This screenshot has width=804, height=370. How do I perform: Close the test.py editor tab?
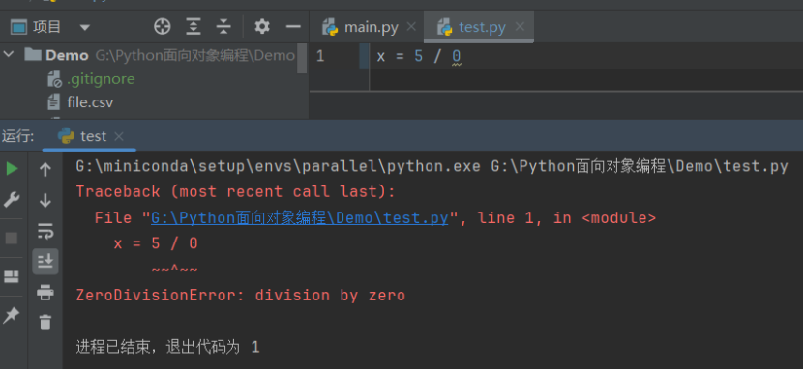pyautogui.click(x=520, y=27)
